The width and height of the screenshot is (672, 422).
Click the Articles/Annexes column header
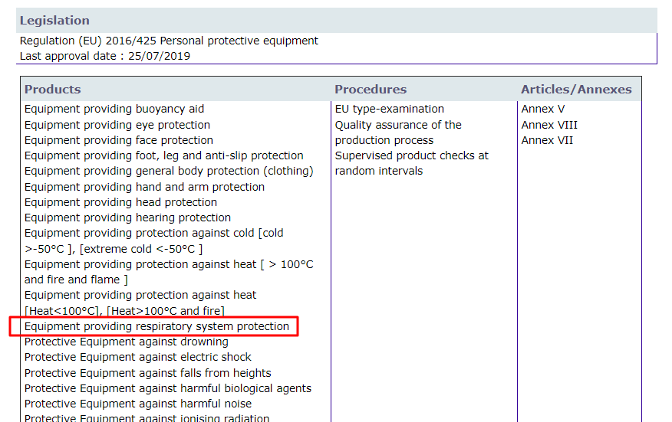(576, 90)
